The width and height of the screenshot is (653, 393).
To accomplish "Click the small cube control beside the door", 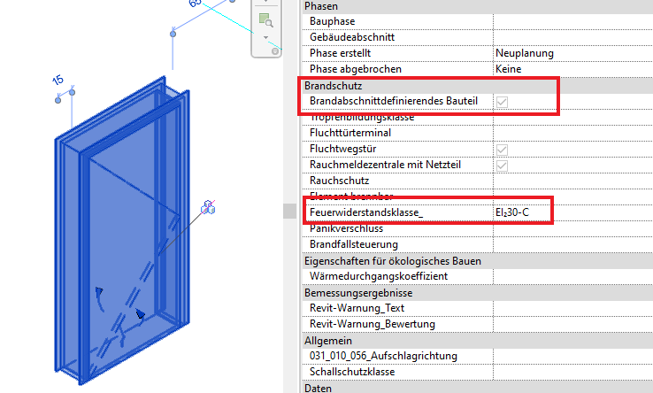I will 209,207.
